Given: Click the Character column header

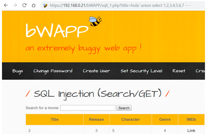Looking at the screenshot, I should tap(131, 119).
